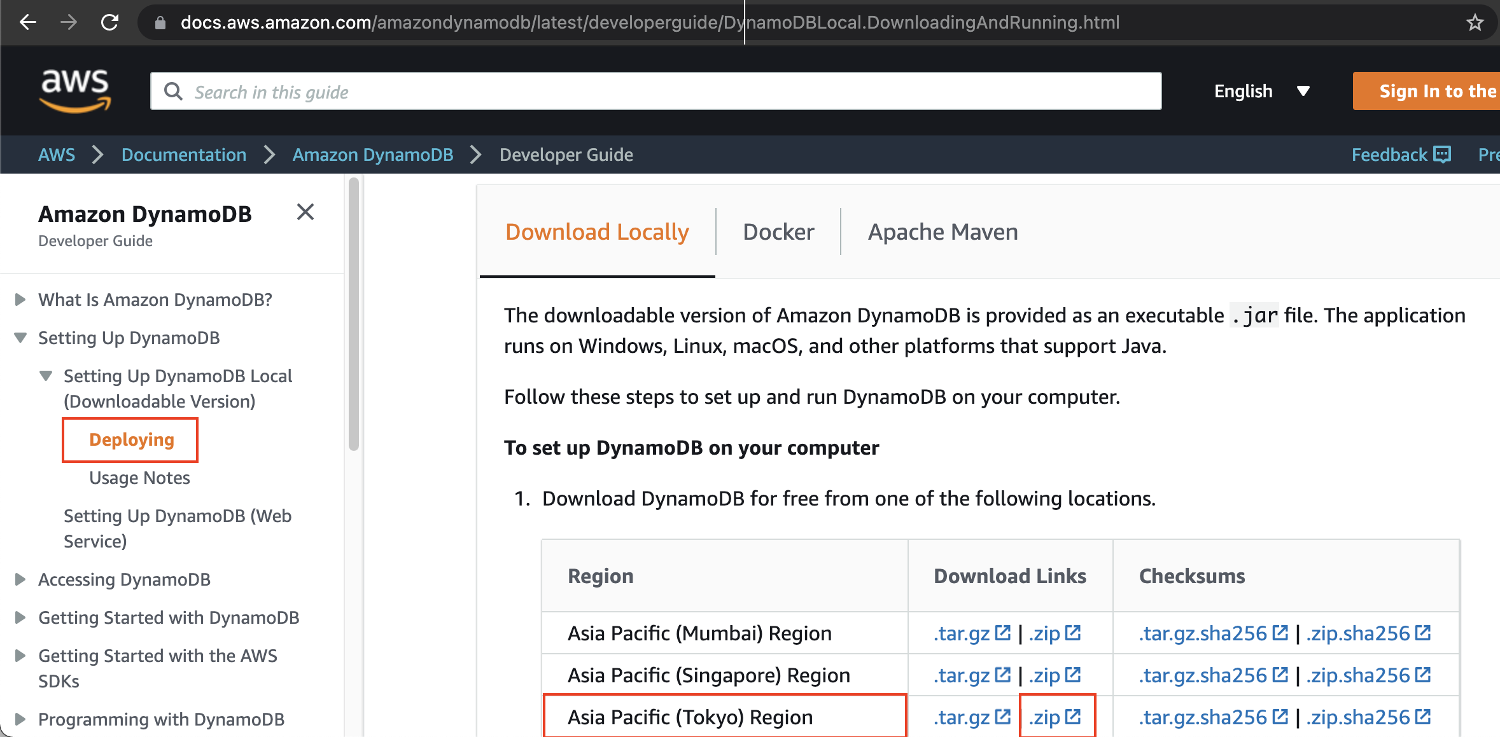Open the Documentation breadcrumb link
The image size is (1500, 737).
(x=184, y=155)
